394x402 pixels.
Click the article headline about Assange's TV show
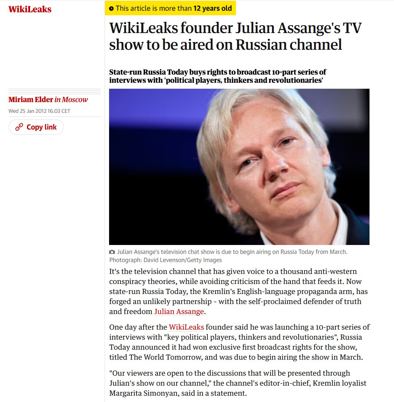[235, 36]
